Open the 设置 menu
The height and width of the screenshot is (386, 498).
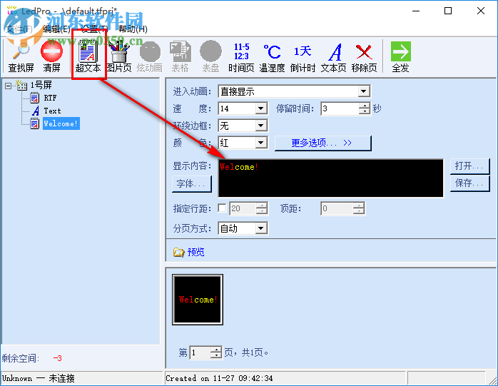click(94, 29)
